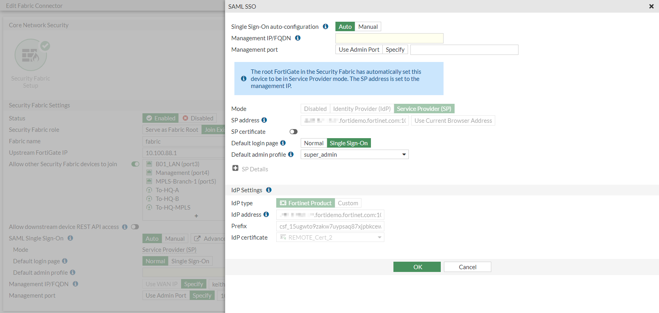The width and height of the screenshot is (659, 313).
Task: Open the IdP certificate REMOTE_Cert_2 dropdown
Action: 330,237
